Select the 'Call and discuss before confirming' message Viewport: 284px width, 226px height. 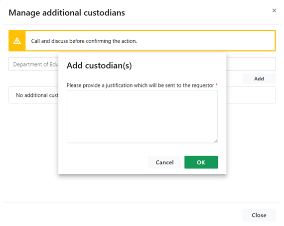pyautogui.click(x=84, y=41)
